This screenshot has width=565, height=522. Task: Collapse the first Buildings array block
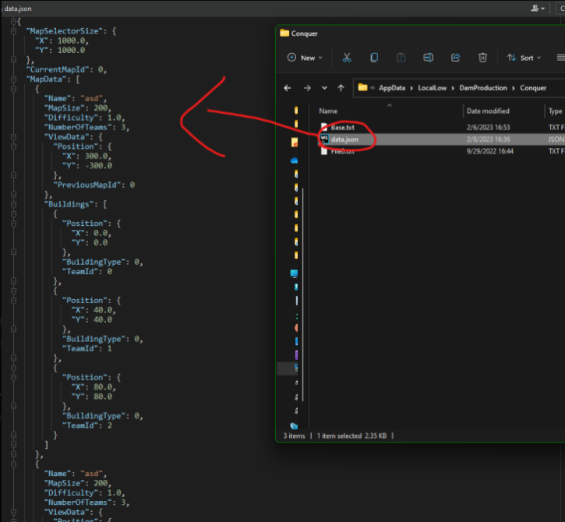click(14, 204)
